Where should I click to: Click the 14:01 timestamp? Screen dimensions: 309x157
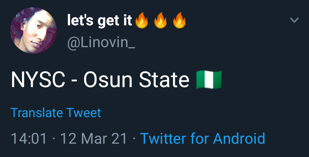tap(29, 139)
